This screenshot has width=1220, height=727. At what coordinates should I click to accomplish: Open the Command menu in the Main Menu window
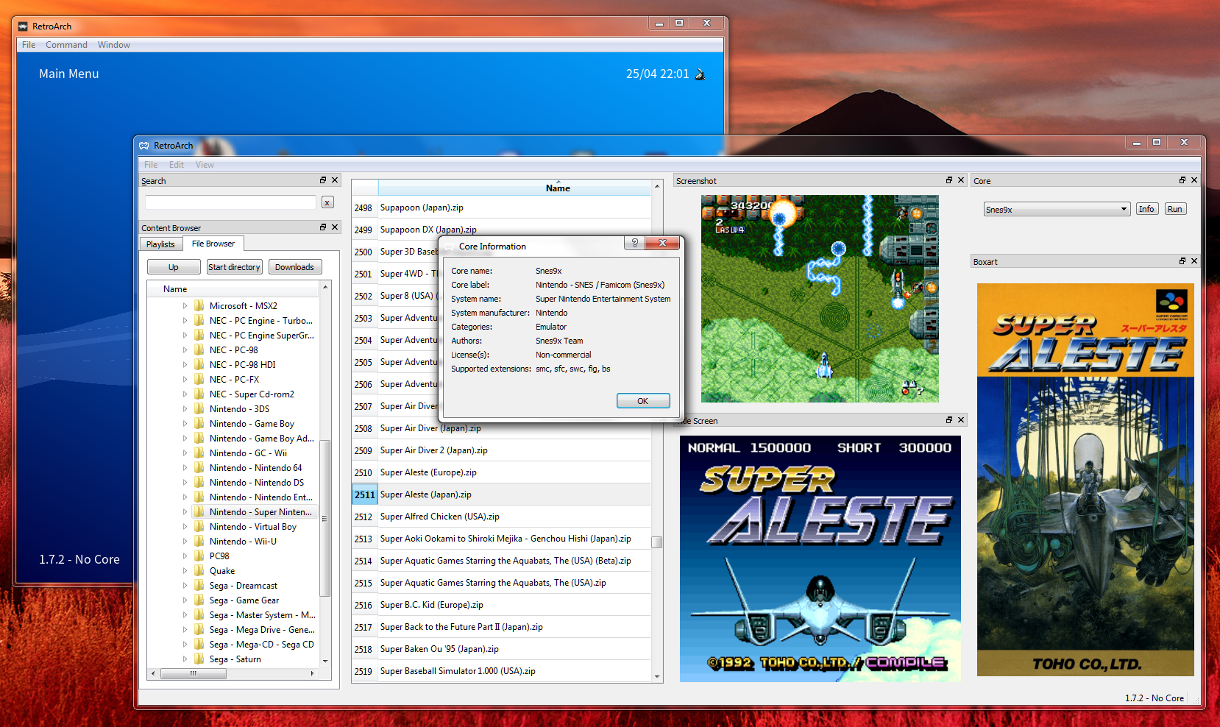[66, 44]
